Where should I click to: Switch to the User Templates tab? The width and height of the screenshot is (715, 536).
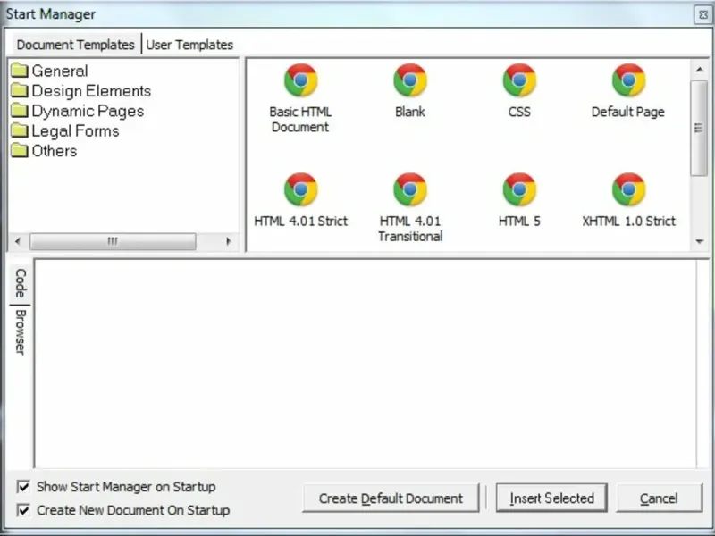[189, 45]
